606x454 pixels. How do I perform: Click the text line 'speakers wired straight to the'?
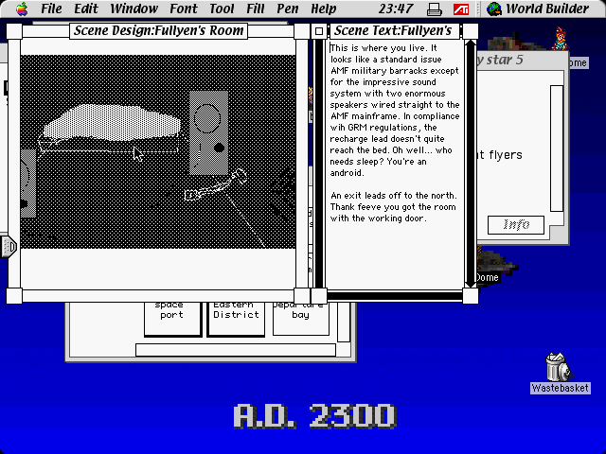(x=395, y=105)
